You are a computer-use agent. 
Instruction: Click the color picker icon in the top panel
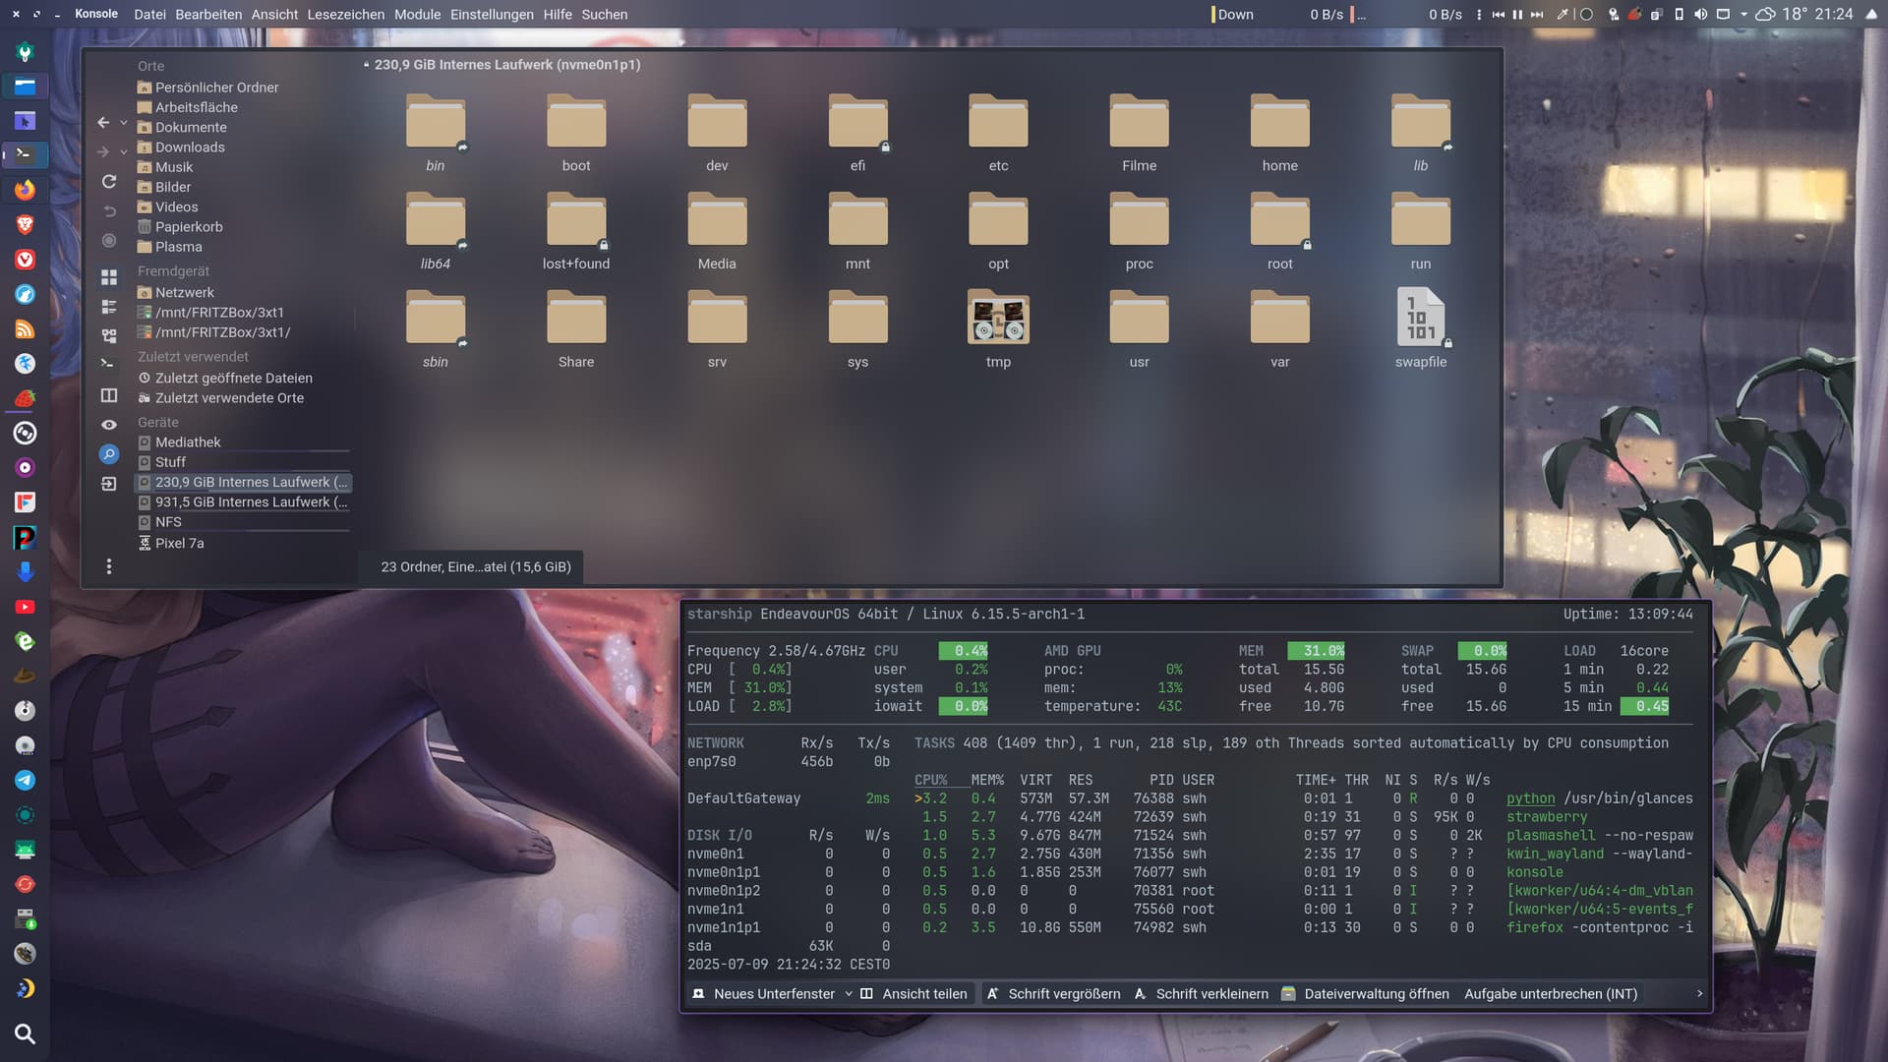pos(1563,15)
